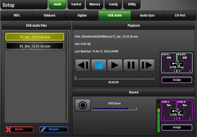Switch to the USB Audio tab
197x137 pixels.
(x=115, y=16)
